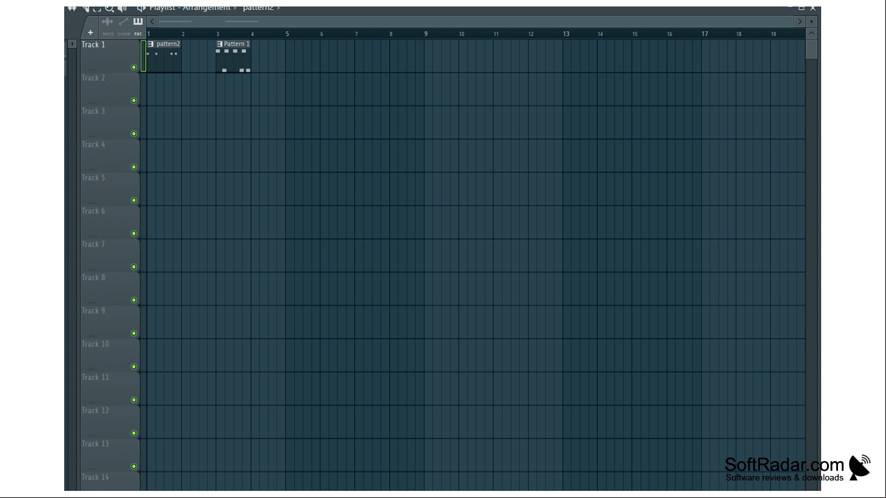Mute Track 3 with its green light

click(x=134, y=134)
